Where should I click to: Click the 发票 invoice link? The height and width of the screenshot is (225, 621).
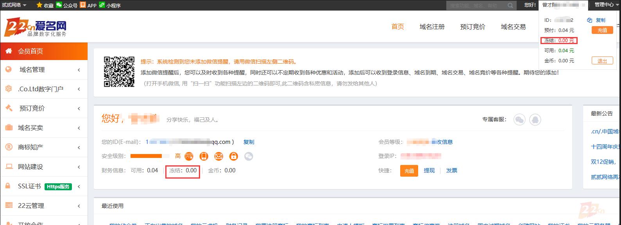(452, 170)
